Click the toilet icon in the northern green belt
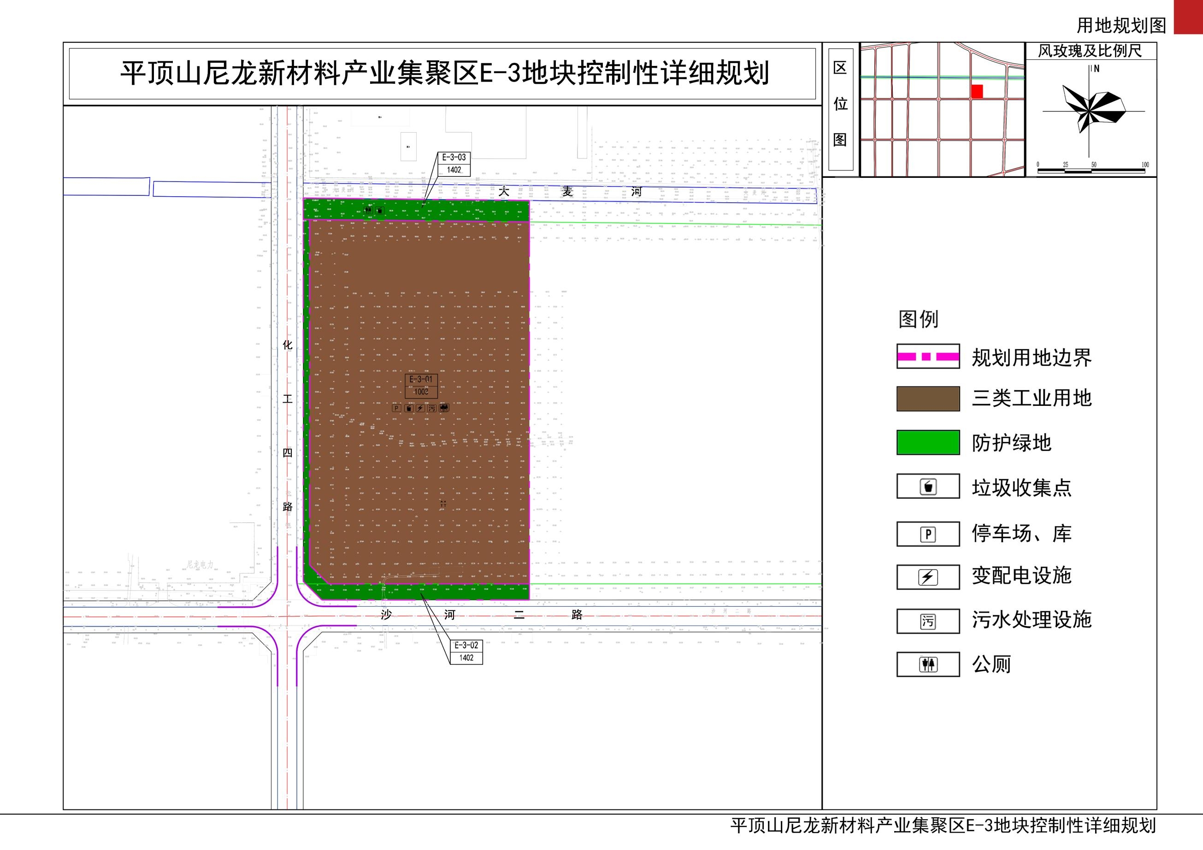The width and height of the screenshot is (1203, 850). 368,211
